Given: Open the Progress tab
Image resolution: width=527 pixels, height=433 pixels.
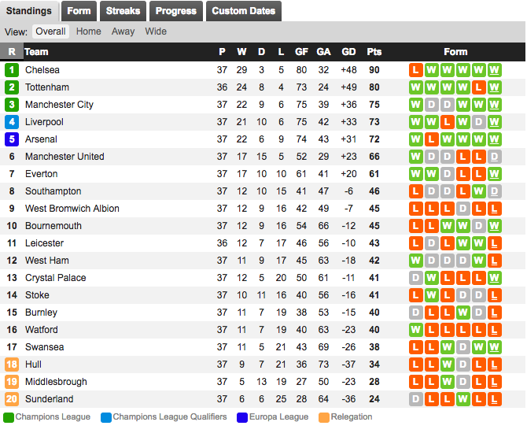Looking at the screenshot, I should click(175, 11).
